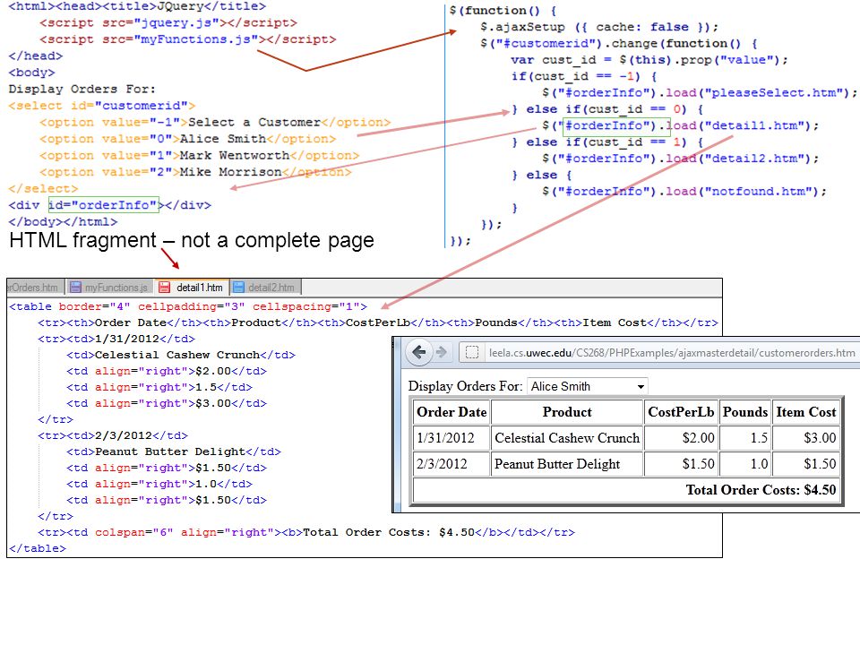Click the Display Orders For: label in browser
The image size is (860, 645).
(x=465, y=386)
